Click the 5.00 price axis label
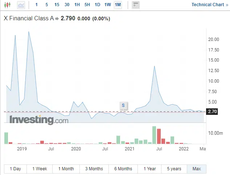This screenshot has height=175, width=230. (212, 102)
